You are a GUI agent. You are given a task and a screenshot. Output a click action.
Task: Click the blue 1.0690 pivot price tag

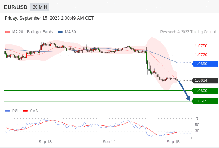click(205, 64)
